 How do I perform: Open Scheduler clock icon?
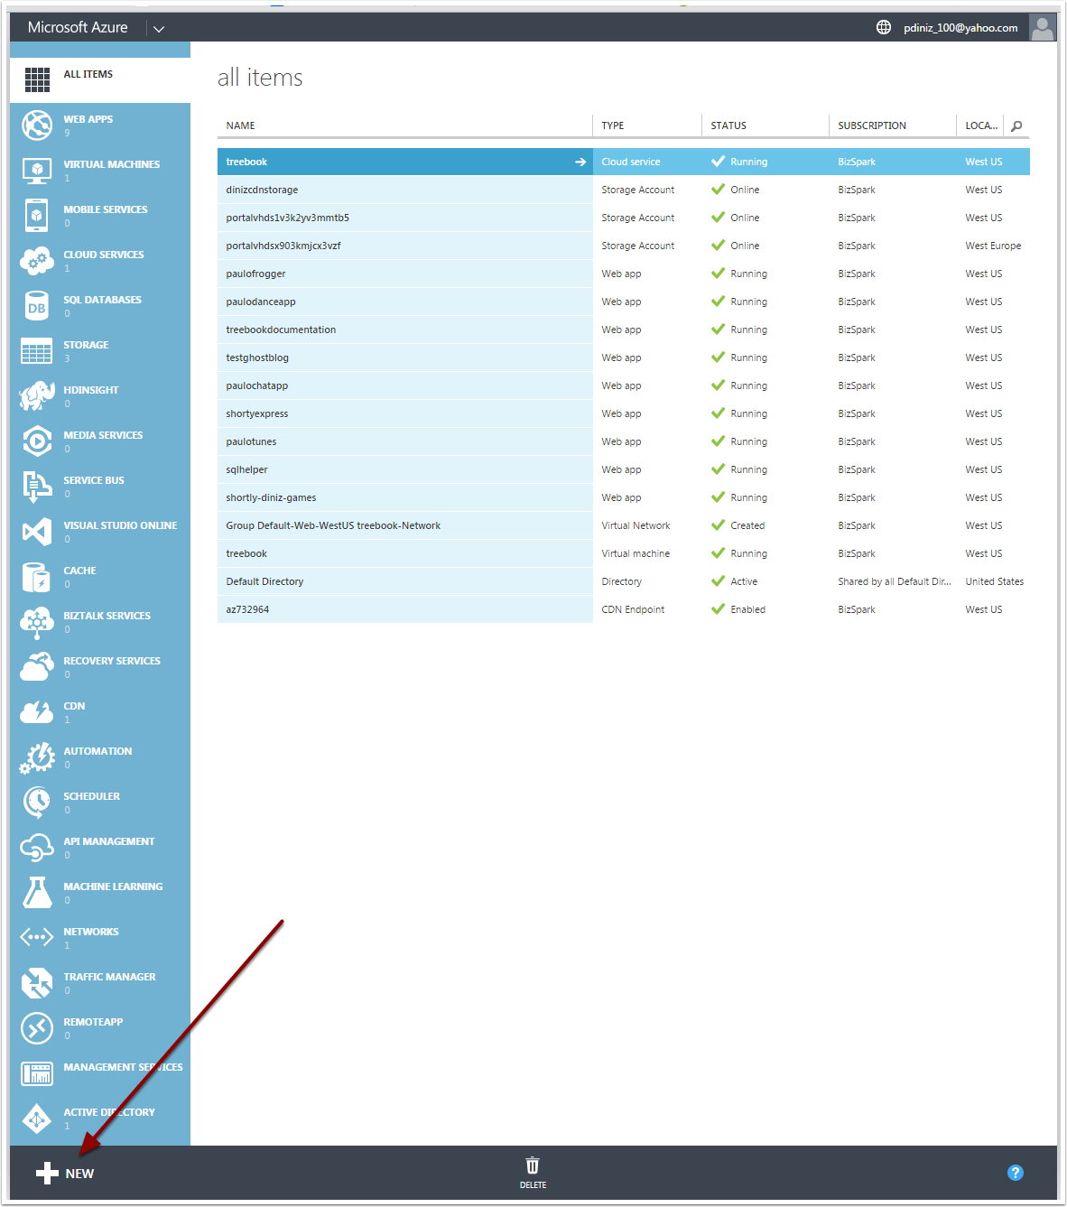[37, 803]
